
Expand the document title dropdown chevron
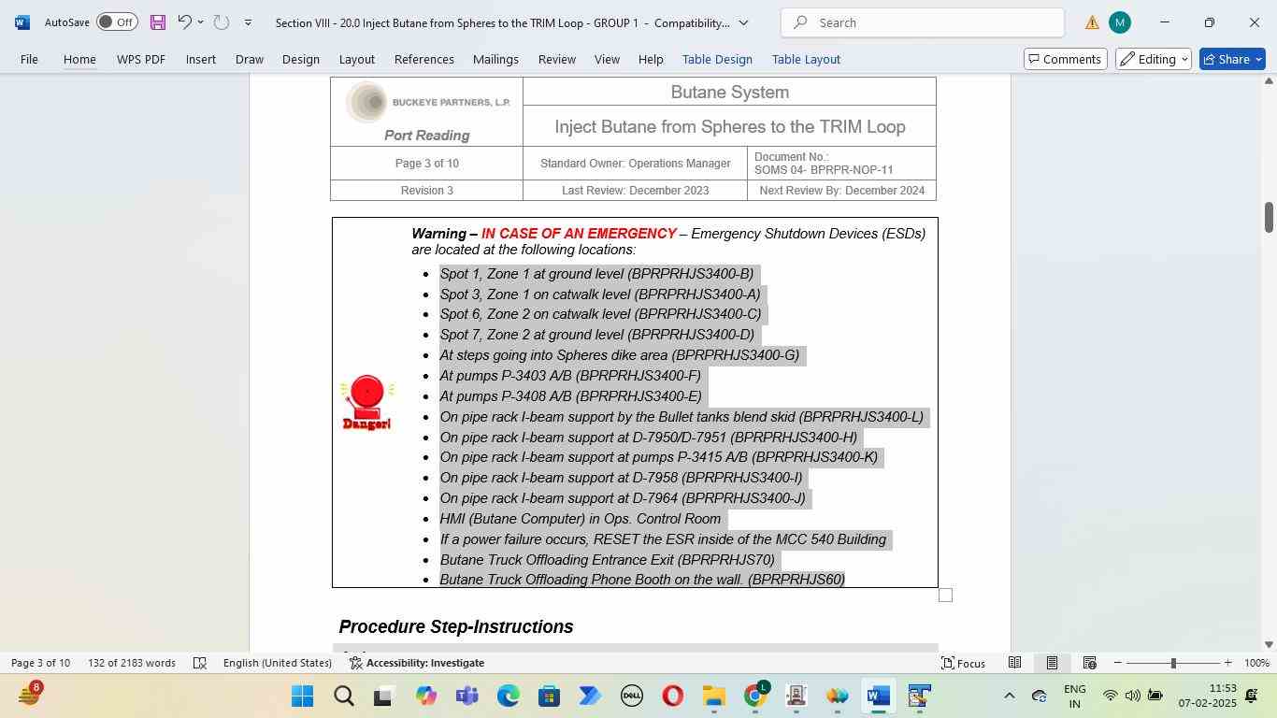pos(743,22)
